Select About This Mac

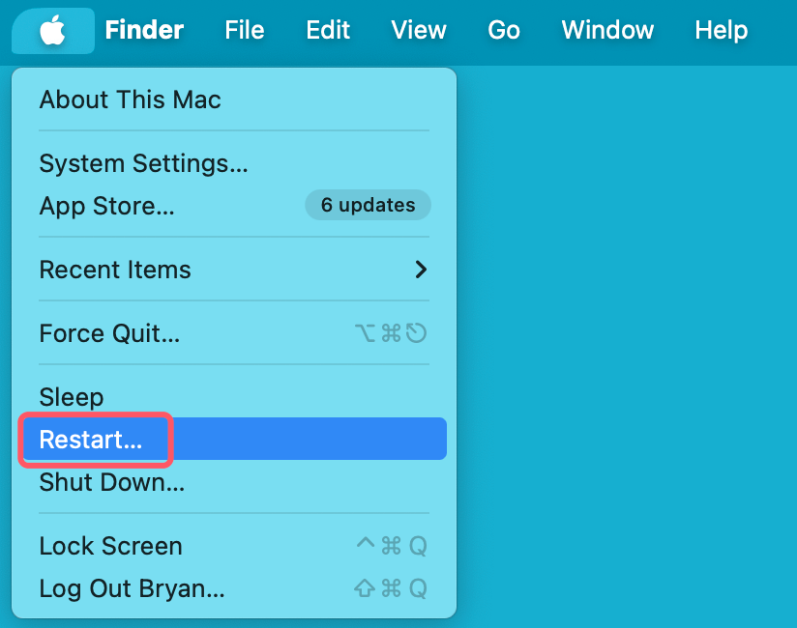(130, 100)
